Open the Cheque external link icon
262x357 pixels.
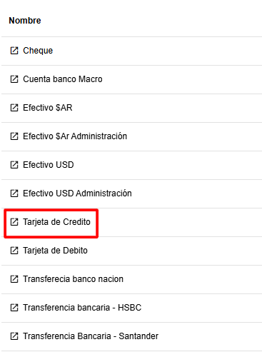point(14,51)
